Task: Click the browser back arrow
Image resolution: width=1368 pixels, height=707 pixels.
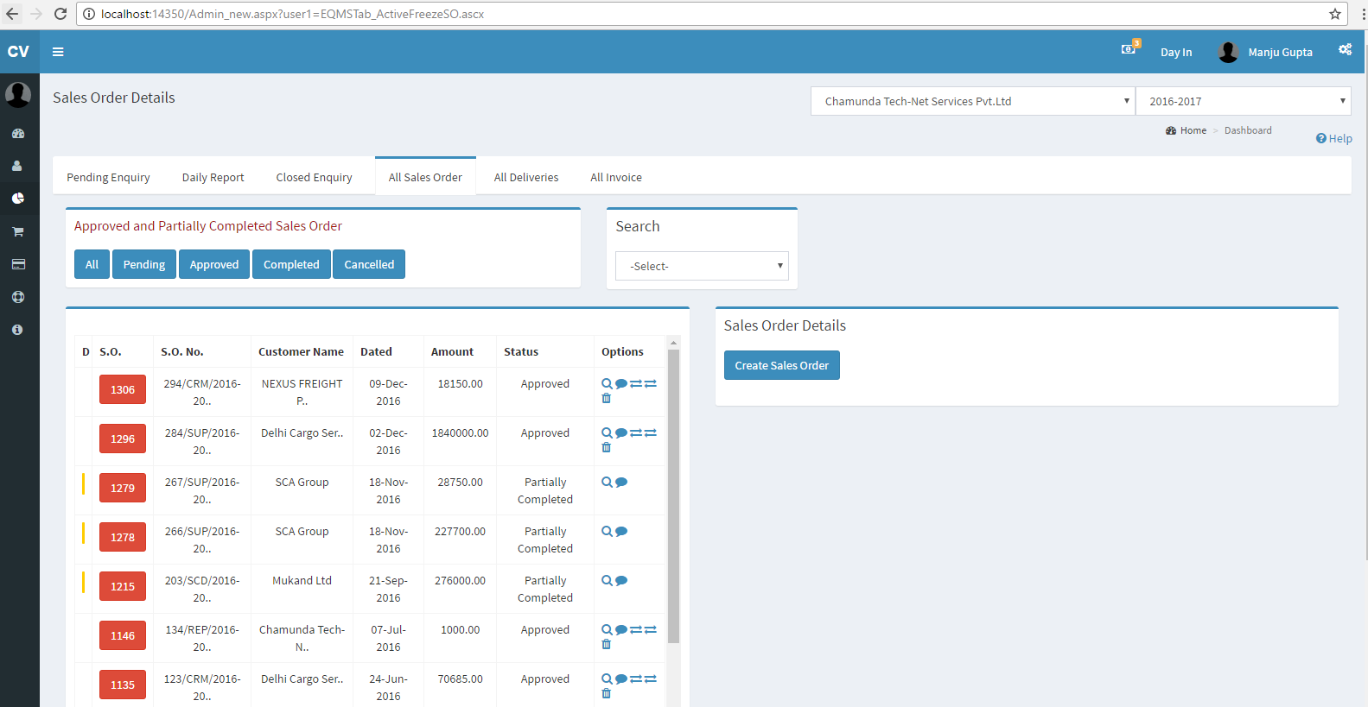Action: tap(12, 14)
